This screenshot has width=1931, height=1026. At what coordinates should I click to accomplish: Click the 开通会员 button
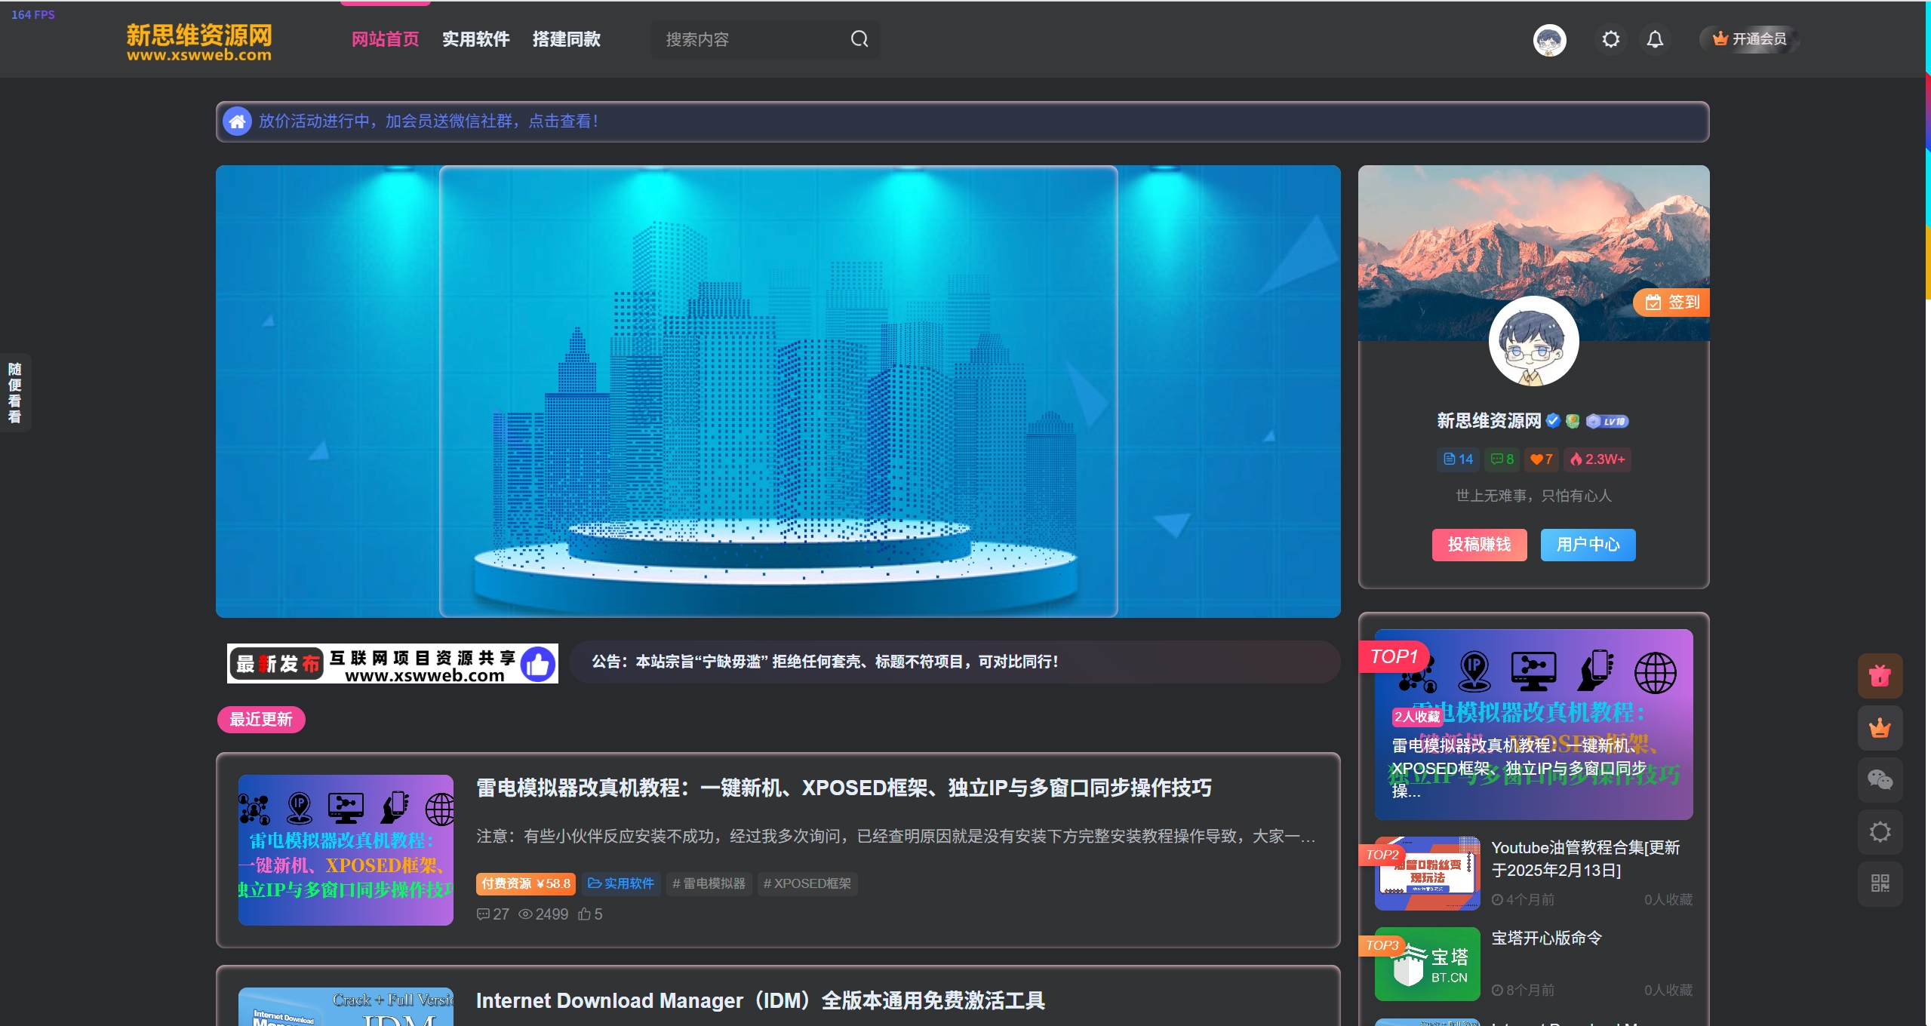pyautogui.click(x=1749, y=39)
